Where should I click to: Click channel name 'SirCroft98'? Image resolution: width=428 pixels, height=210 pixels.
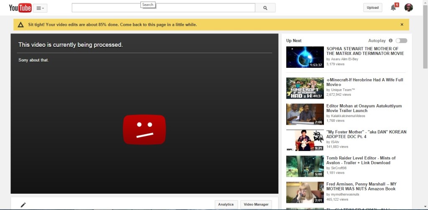(339, 168)
